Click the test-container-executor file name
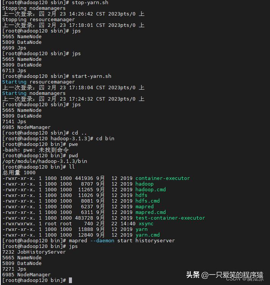 pyautogui.click(x=170, y=218)
